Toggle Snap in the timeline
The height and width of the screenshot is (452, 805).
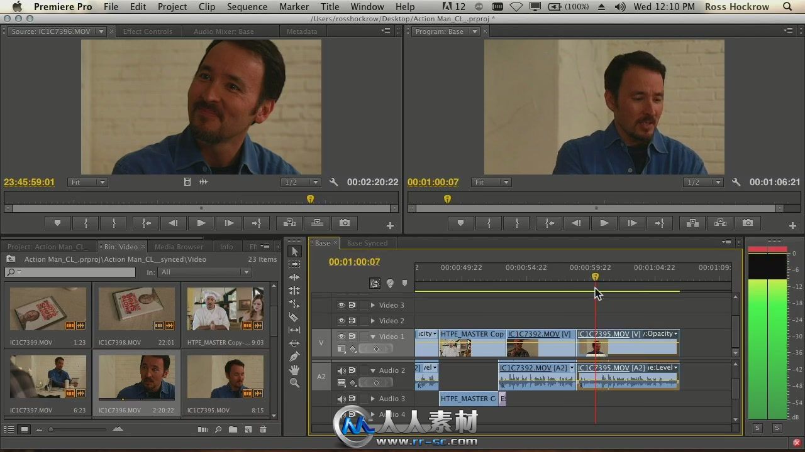coord(375,284)
